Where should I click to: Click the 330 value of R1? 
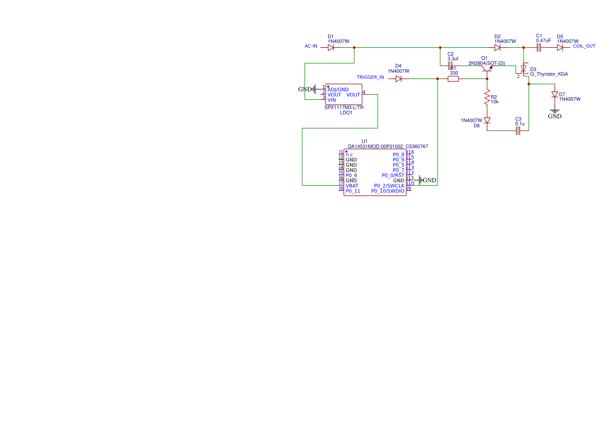pos(454,73)
